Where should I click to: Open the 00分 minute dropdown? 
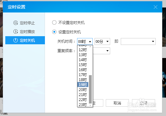102,41
